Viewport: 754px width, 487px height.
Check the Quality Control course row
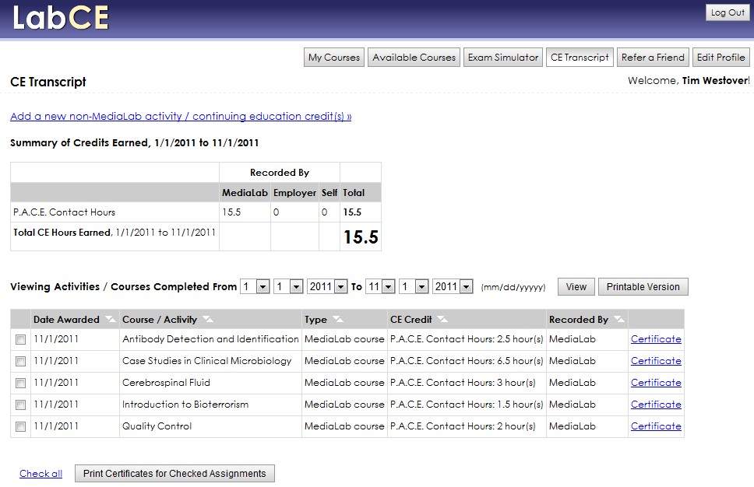(x=19, y=426)
